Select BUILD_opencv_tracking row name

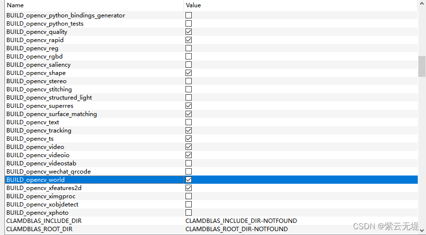tap(39, 131)
